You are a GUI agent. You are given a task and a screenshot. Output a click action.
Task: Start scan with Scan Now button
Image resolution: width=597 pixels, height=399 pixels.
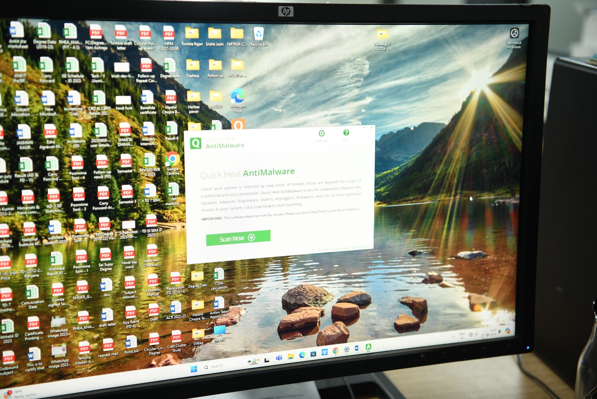click(x=238, y=238)
